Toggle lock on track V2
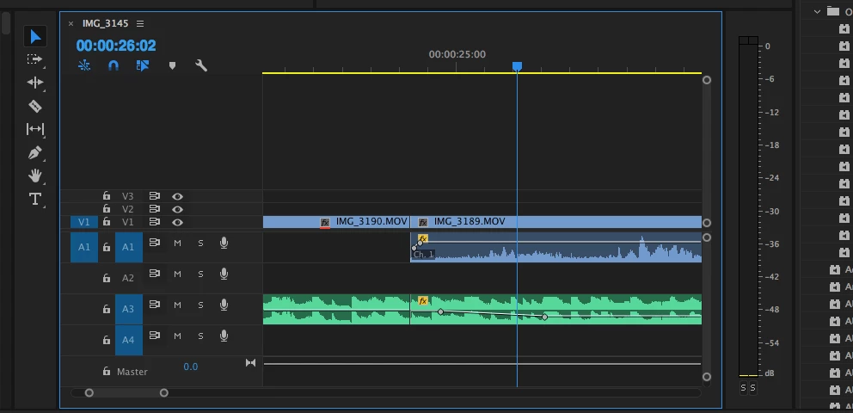 pyautogui.click(x=107, y=209)
